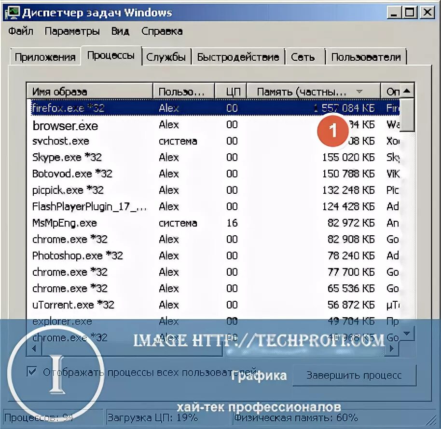Click система user in svchost.exe row
This screenshot has width=441, height=429.
click(178, 141)
